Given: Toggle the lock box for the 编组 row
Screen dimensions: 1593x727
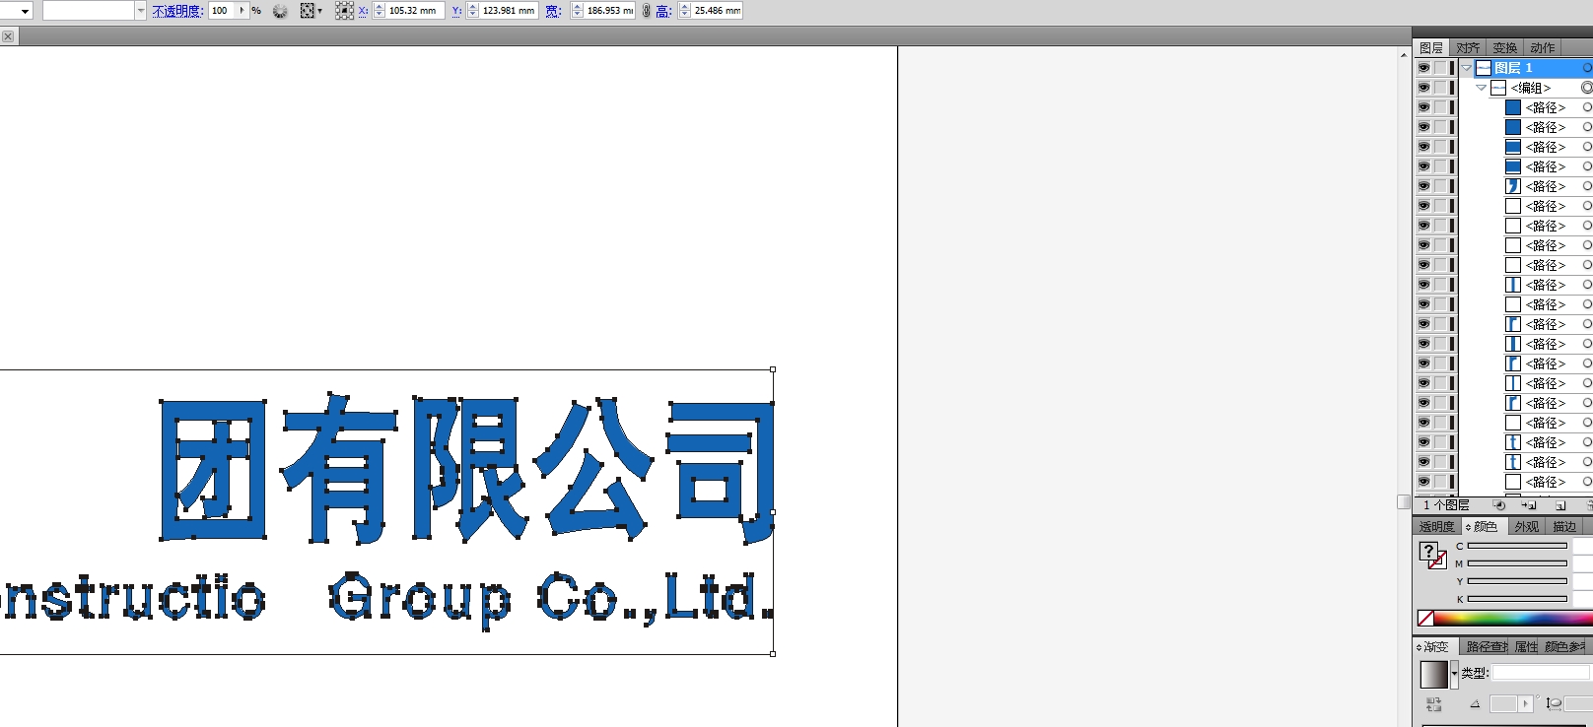Looking at the screenshot, I should coord(1440,88).
